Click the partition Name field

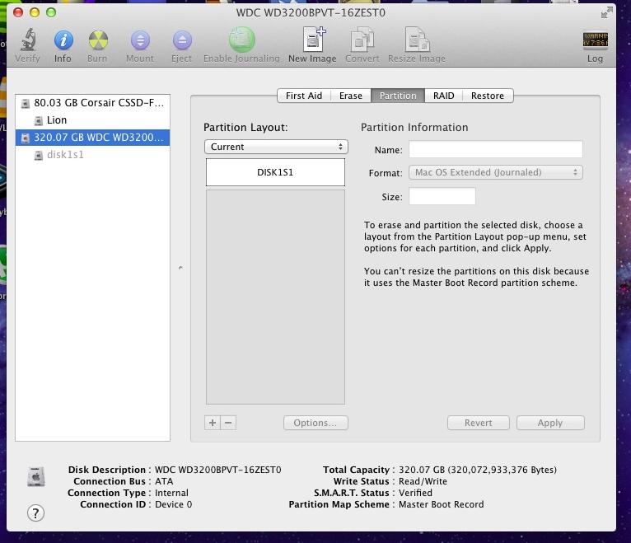[x=496, y=149]
